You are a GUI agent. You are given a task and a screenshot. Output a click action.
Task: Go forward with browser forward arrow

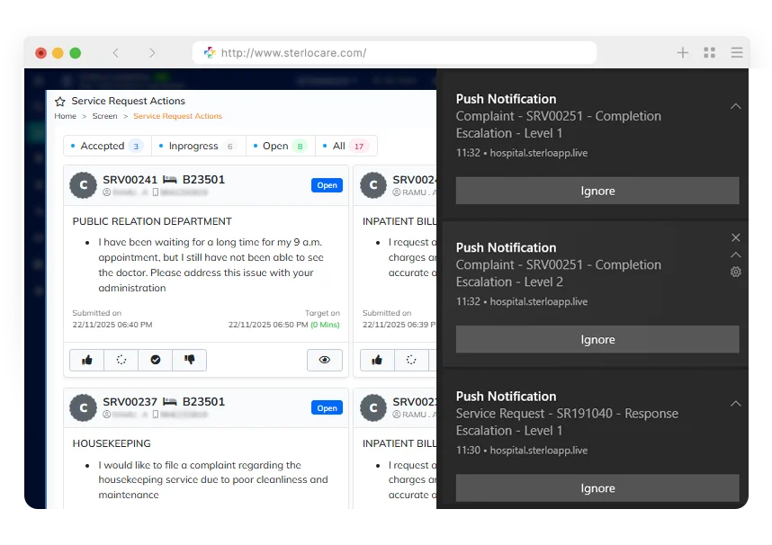point(152,53)
